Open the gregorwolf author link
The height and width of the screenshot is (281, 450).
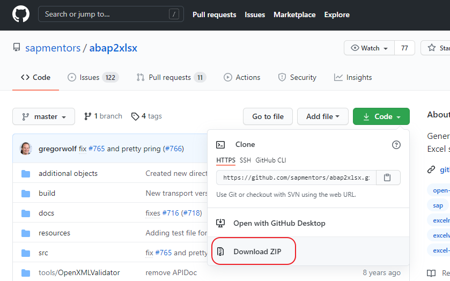(57, 149)
